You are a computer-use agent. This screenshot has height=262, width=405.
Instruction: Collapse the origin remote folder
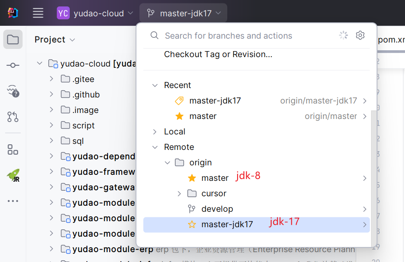[x=167, y=163]
